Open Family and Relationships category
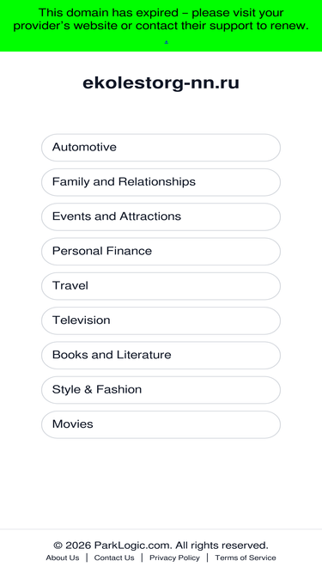This screenshot has height=573, width=322. [x=161, y=182]
